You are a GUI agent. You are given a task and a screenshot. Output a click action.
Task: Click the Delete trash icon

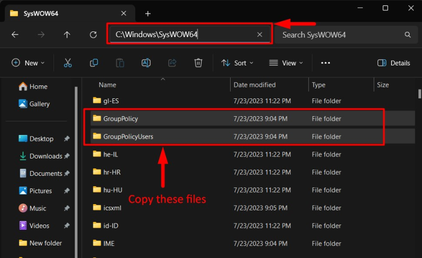point(198,63)
